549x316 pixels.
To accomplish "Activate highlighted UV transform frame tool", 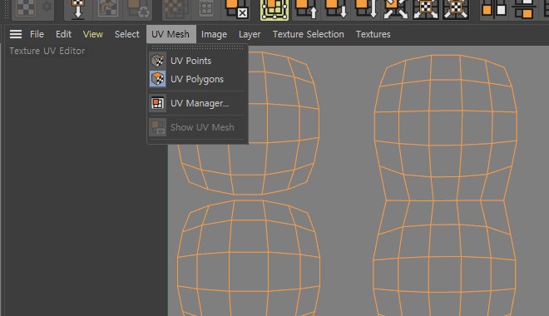I will pos(274,9).
